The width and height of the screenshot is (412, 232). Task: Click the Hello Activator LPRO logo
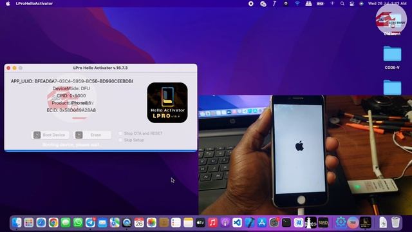[x=167, y=102]
